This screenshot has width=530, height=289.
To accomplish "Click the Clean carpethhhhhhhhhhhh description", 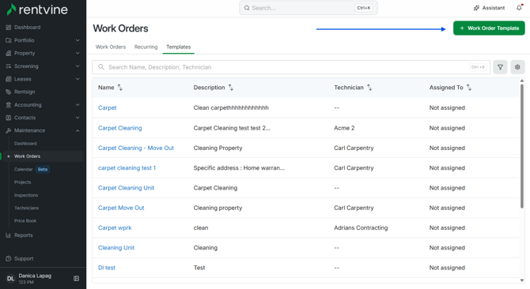I will point(231,107).
